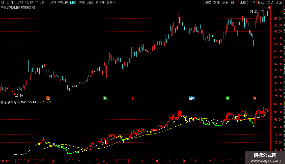
Task: Select the 60分钟 period
Action: 63,2
